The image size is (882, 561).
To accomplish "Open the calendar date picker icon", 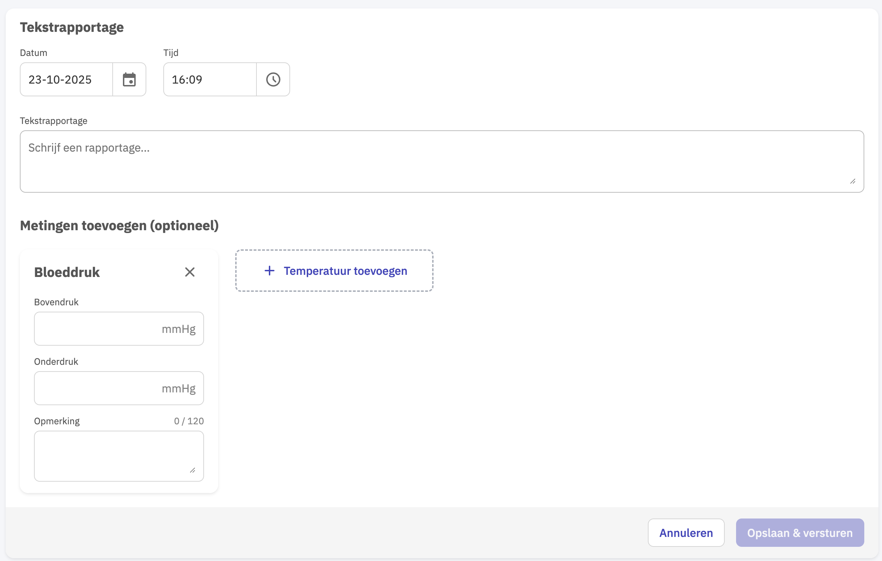I will (x=129, y=79).
